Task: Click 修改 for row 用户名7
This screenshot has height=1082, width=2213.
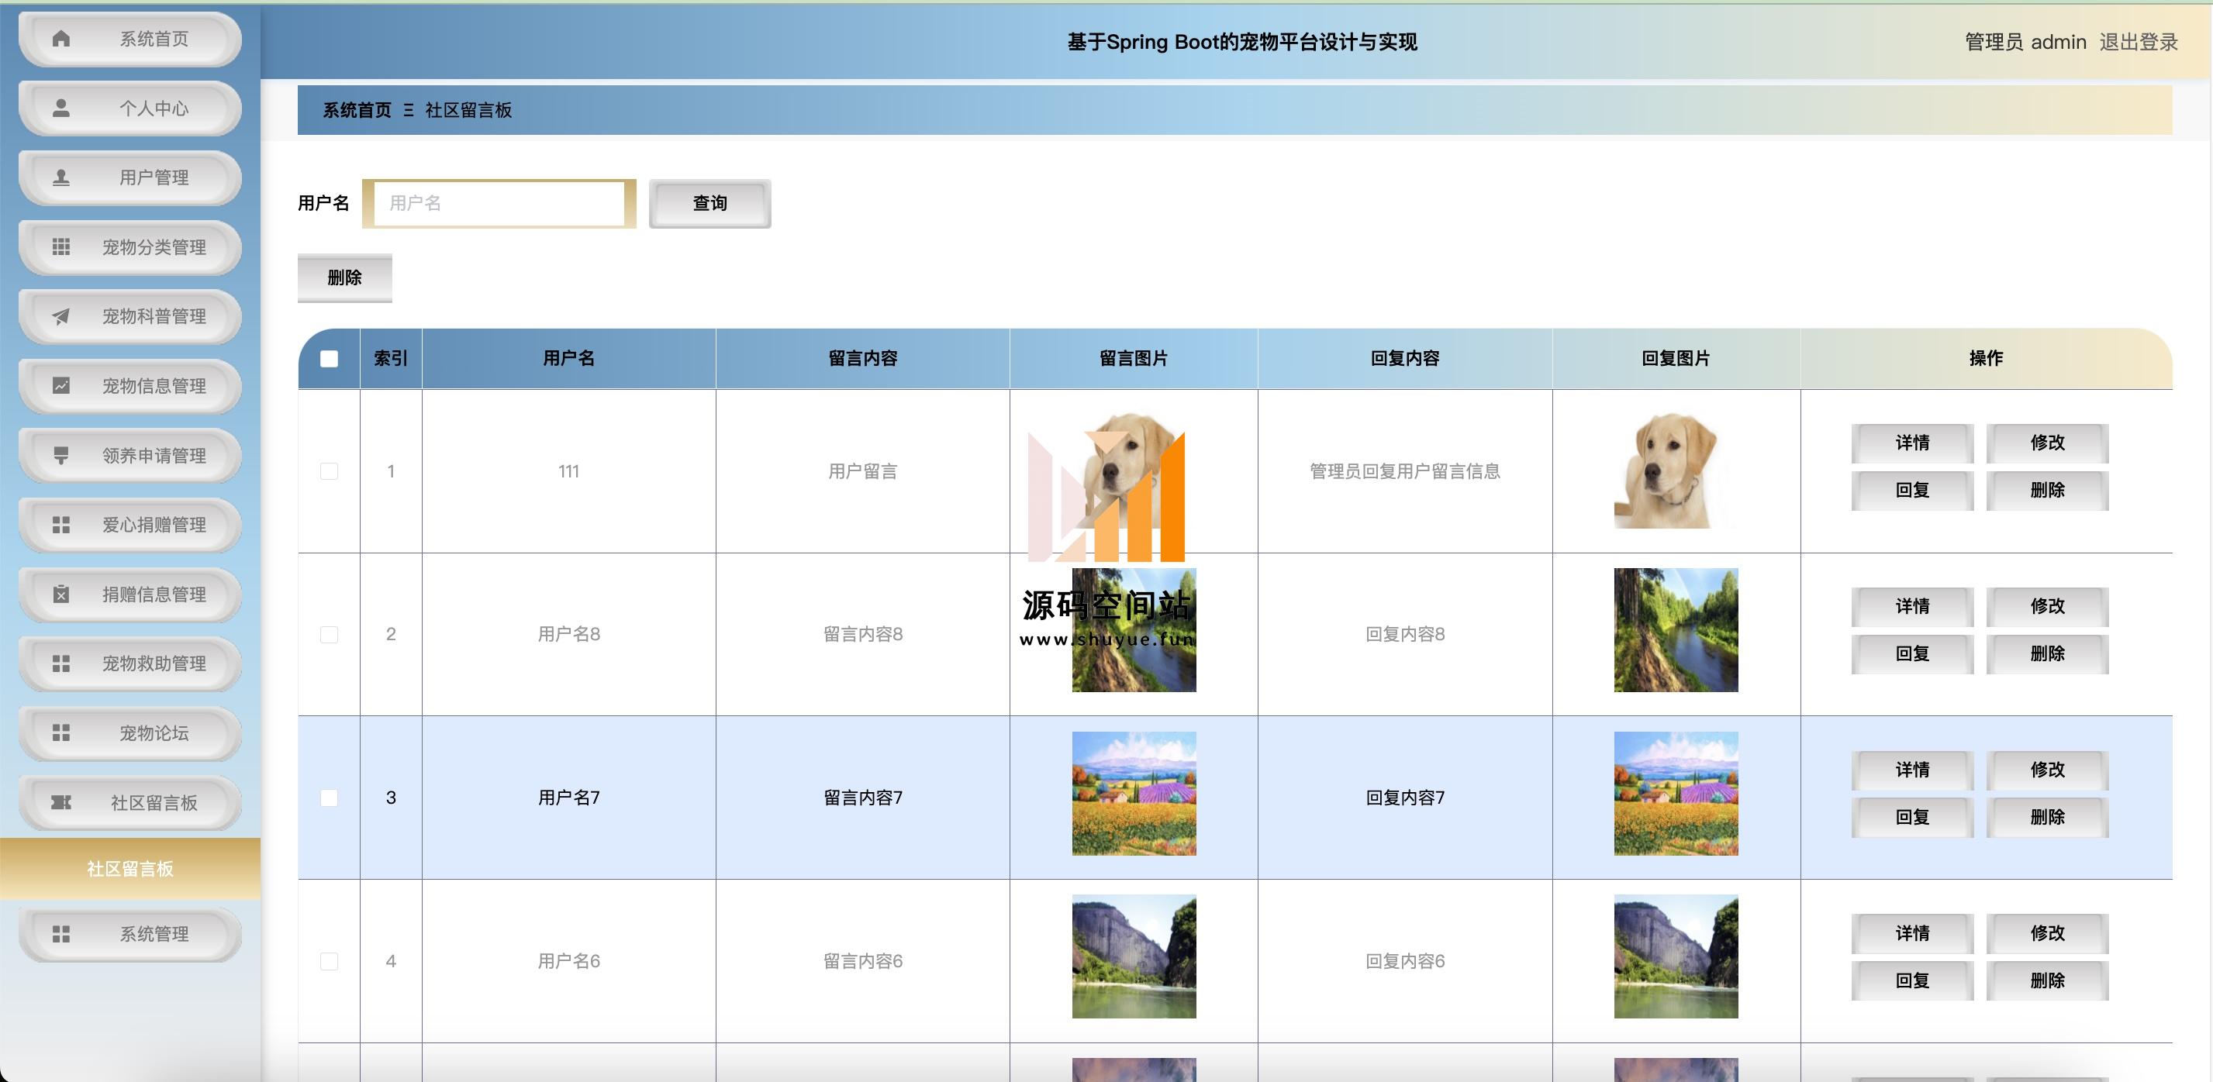Action: click(x=2047, y=770)
